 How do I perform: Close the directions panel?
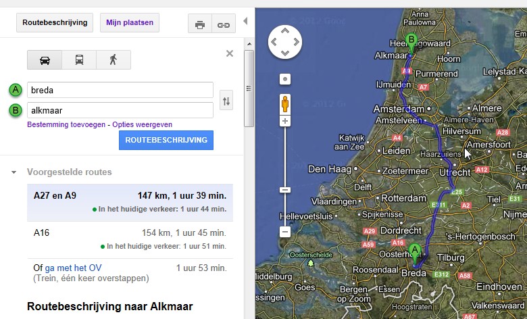229,53
